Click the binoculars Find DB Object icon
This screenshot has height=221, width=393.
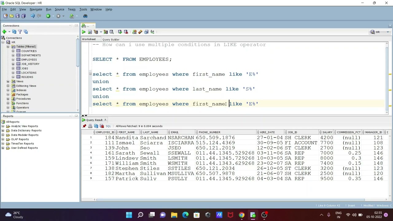(x=85, y=16)
